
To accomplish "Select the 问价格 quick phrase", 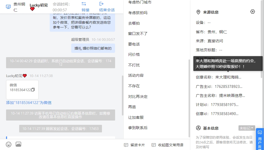I will (134, 54).
